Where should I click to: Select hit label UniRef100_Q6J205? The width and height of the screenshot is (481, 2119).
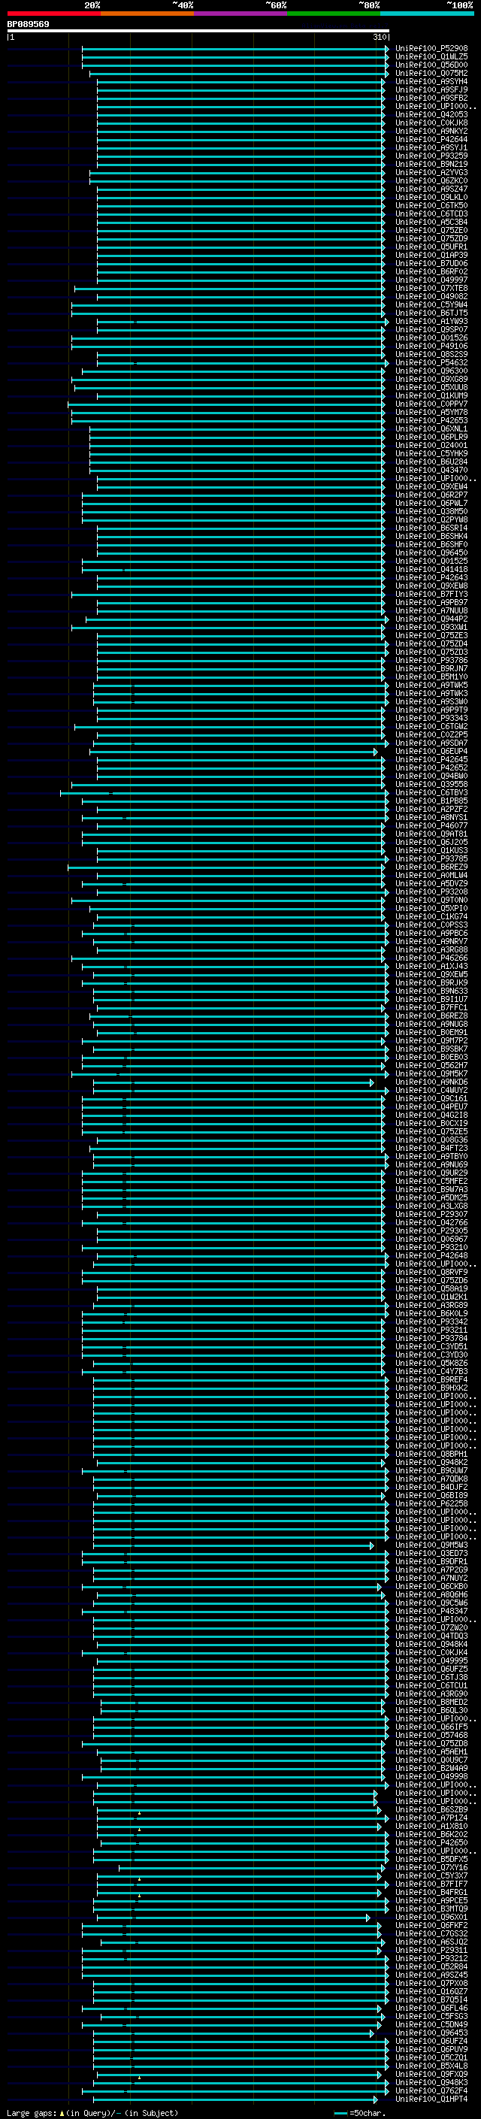click(431, 842)
